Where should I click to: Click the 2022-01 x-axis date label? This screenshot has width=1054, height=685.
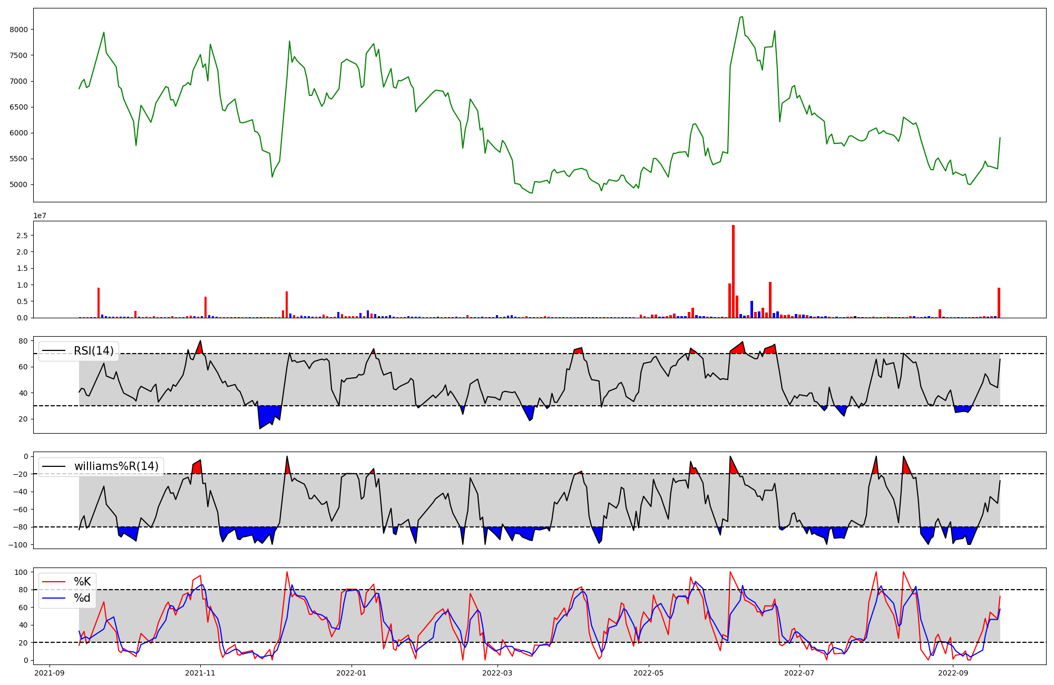[351, 673]
